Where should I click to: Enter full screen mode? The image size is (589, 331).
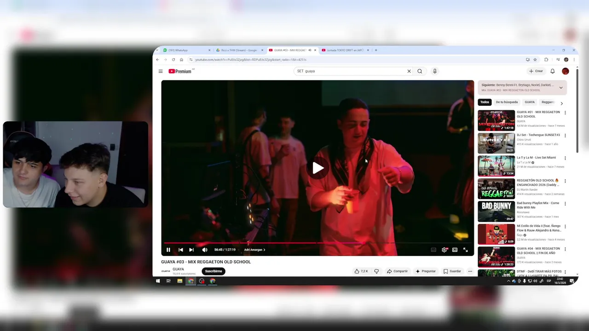tap(465, 250)
